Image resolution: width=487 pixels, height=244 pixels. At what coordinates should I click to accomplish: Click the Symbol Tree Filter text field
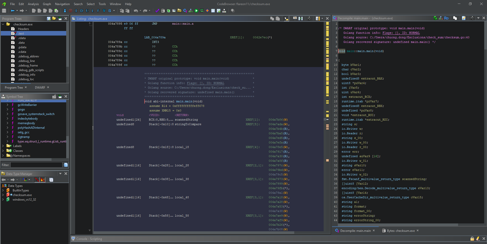tap(36, 165)
